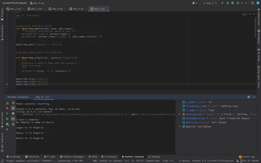
Task: Open console settings gear in left strip
Action: [7, 124]
